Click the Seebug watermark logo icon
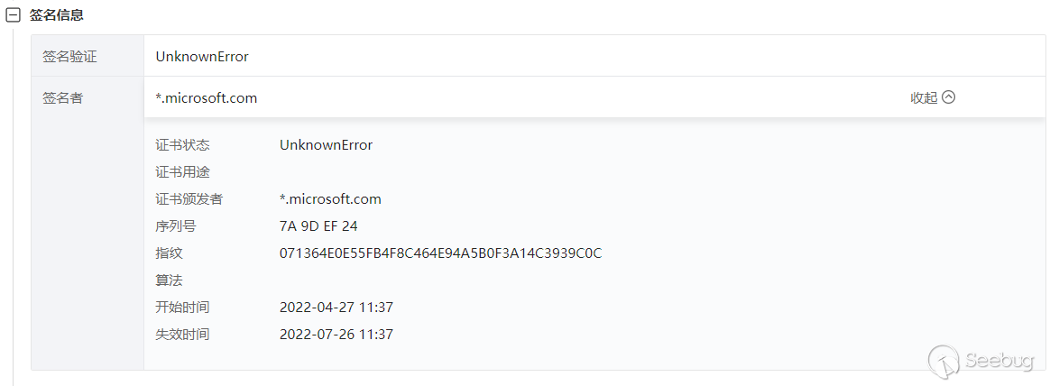 tap(944, 361)
